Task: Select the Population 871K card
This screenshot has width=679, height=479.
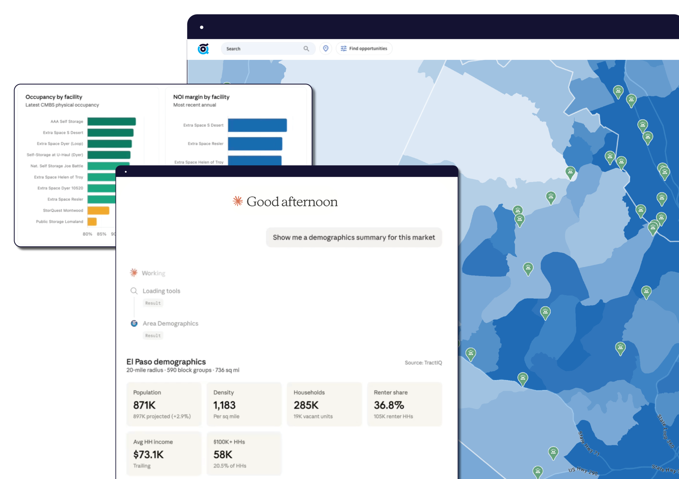Action: (x=164, y=404)
